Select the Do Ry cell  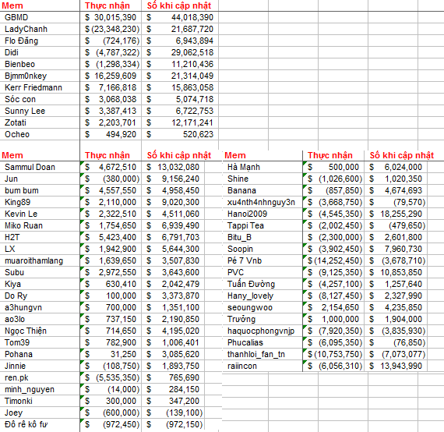click(40, 296)
